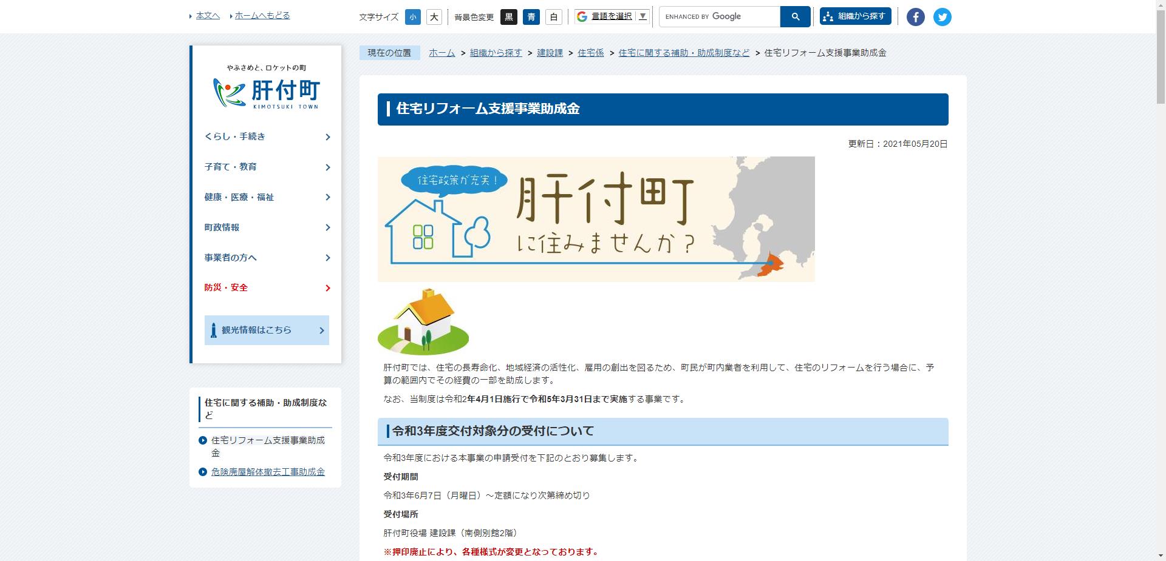Screen dimensions: 1166x561
Task: Switch text size to 小
Action: 412,17
